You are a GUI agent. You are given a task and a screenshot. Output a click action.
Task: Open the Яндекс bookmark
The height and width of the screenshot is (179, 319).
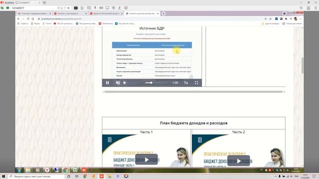pyautogui.click(x=35, y=23)
